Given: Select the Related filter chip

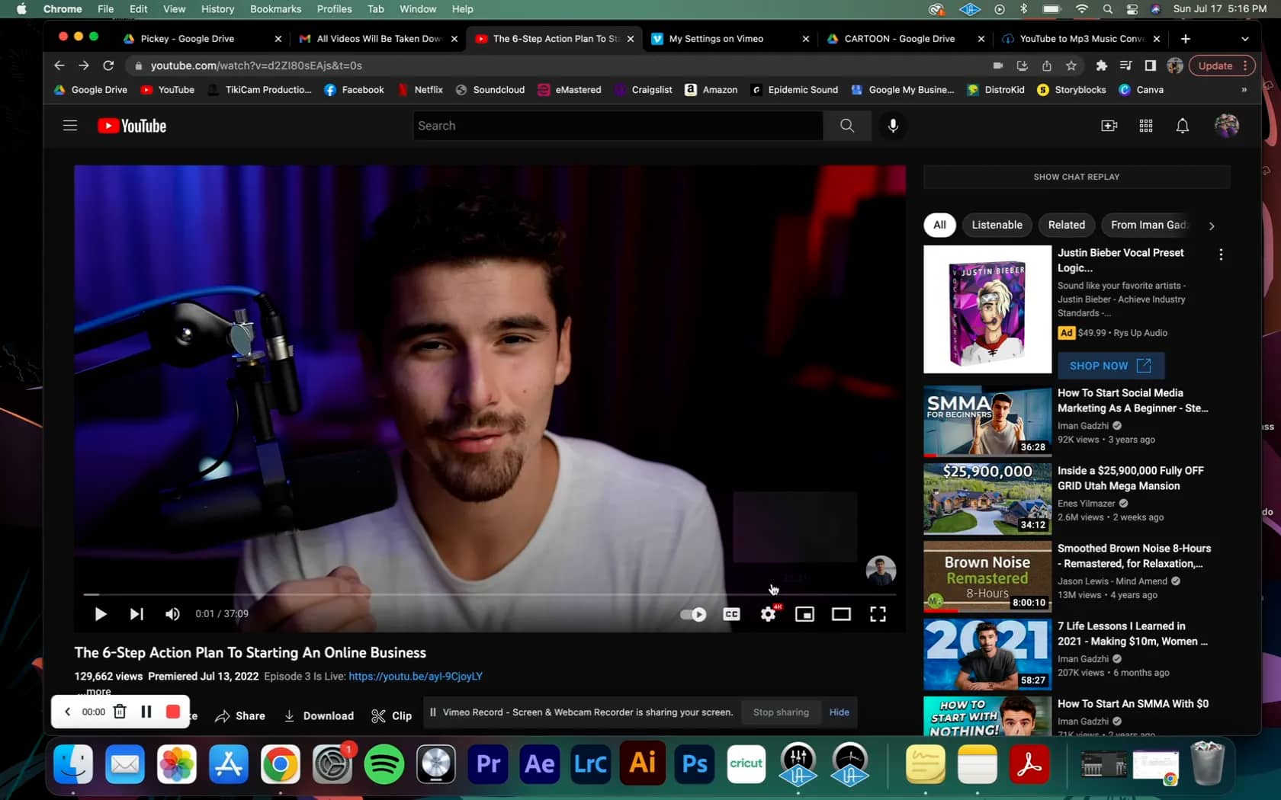Looking at the screenshot, I should [1067, 225].
